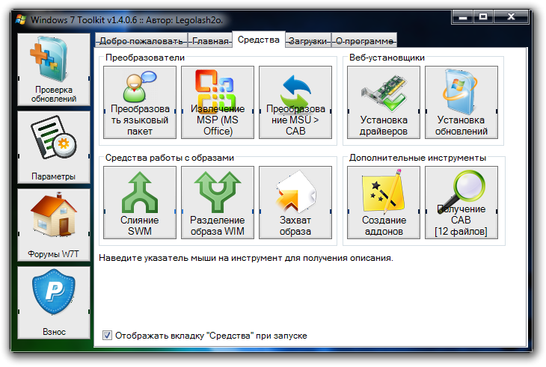This screenshot has height=367, width=546.
Task: Open the Загрузки tab
Action: coord(307,41)
